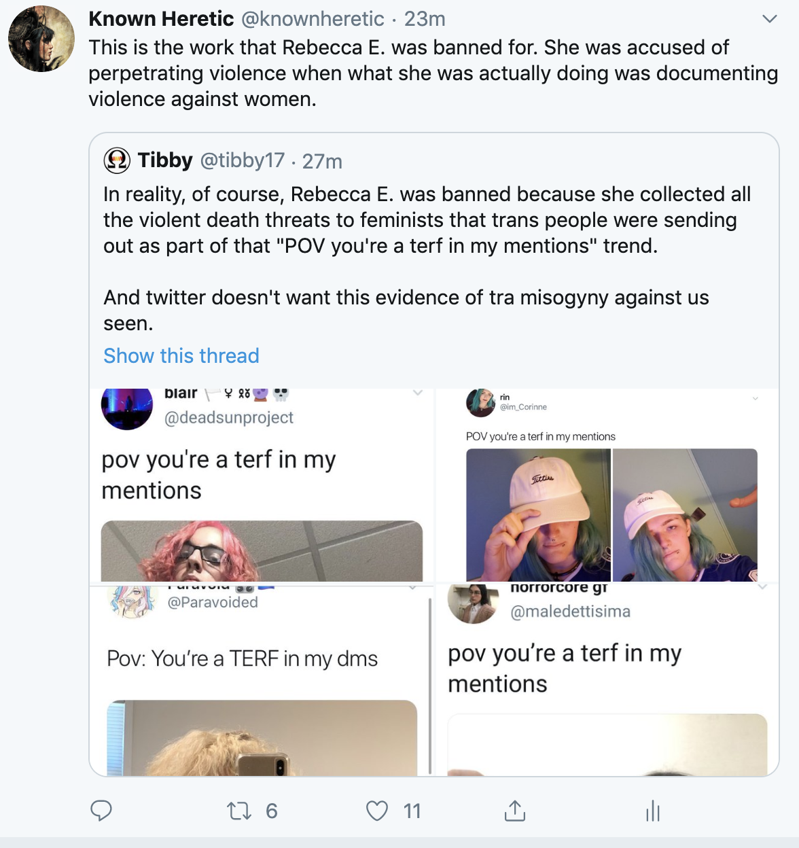Expand chevron on the rin screenshot
The height and width of the screenshot is (848, 799).
coord(756,398)
